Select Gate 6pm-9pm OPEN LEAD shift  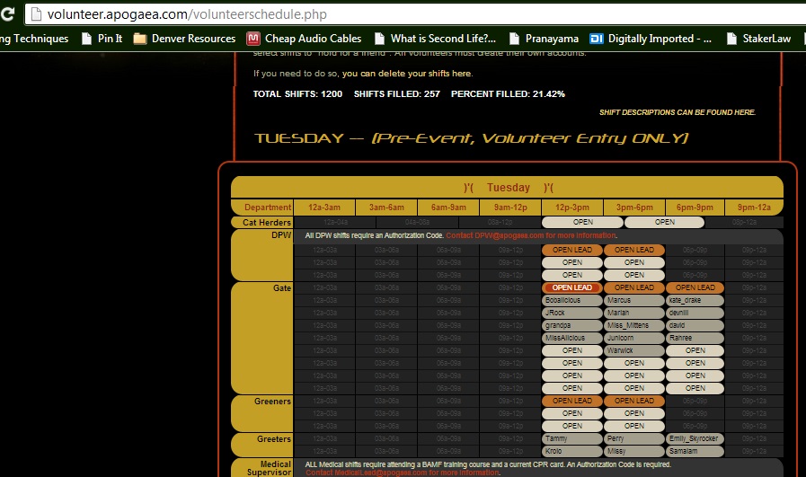[x=695, y=287]
